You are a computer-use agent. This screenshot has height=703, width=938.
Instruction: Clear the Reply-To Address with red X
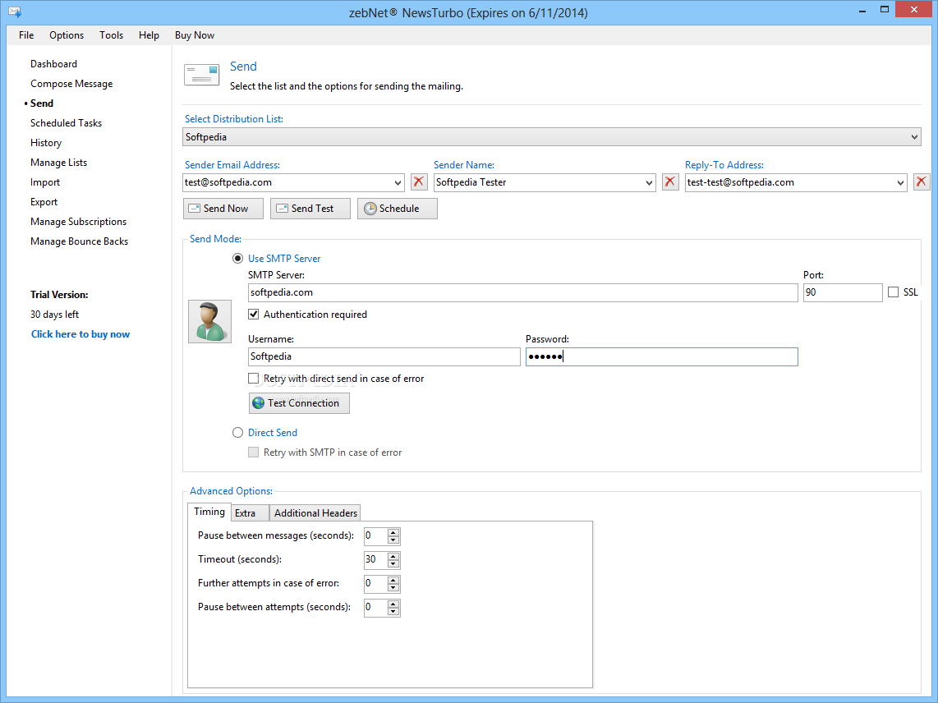922,181
